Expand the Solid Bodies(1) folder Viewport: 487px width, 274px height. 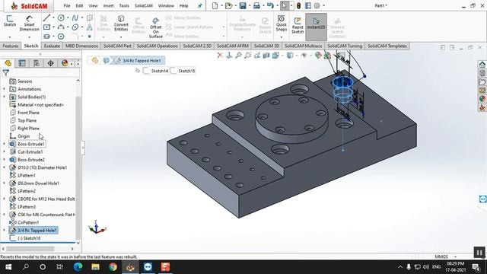tap(4, 97)
